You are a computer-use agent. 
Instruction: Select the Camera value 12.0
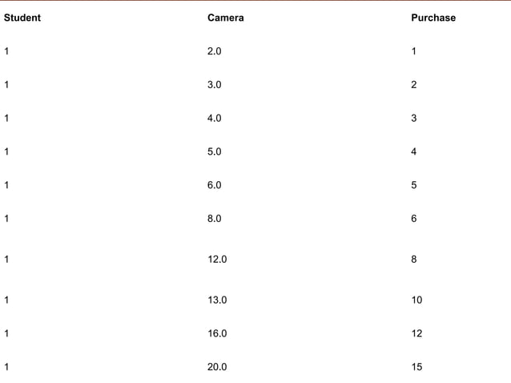[217, 260]
